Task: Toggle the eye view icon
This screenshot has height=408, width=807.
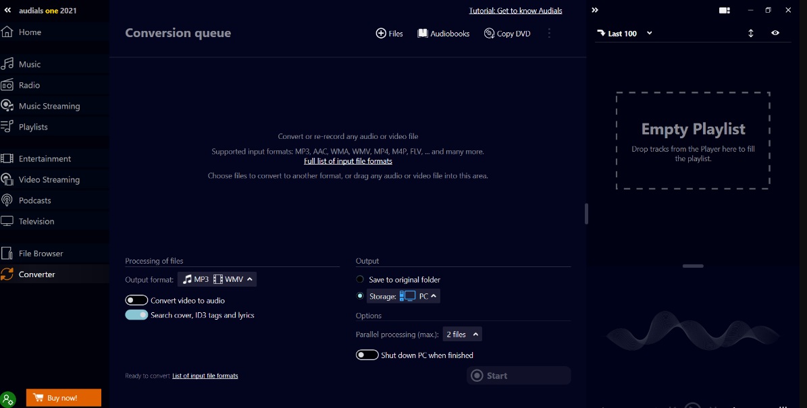Action: [775, 33]
